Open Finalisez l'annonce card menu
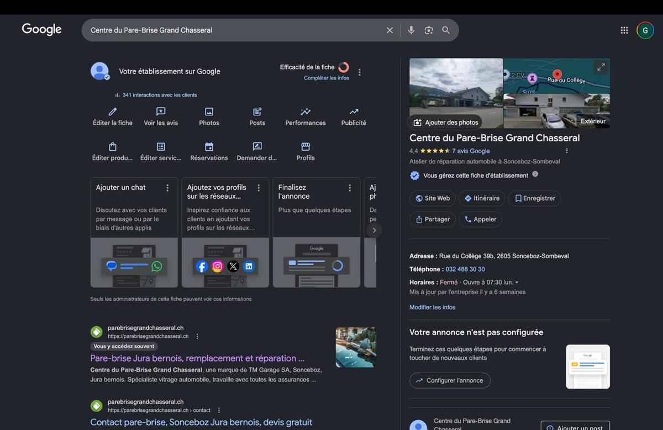This screenshot has height=430, width=663. [x=350, y=188]
